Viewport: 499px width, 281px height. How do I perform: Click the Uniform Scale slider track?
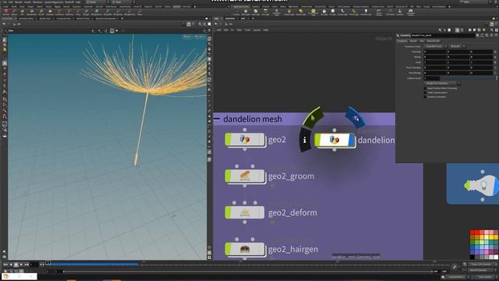(x=467, y=78)
